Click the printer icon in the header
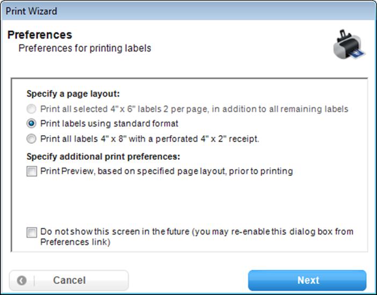This screenshot has height=295, width=377. [350, 45]
